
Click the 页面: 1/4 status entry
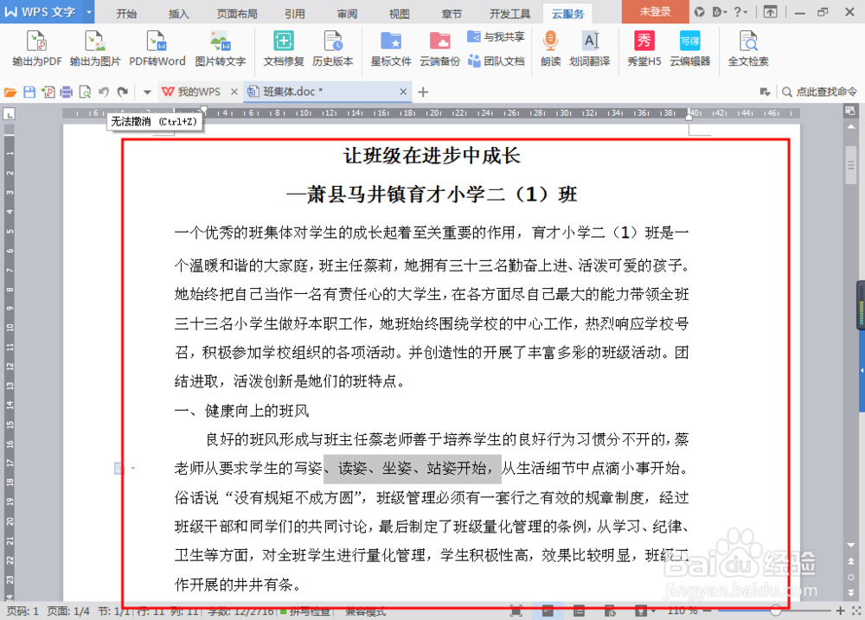(x=67, y=611)
